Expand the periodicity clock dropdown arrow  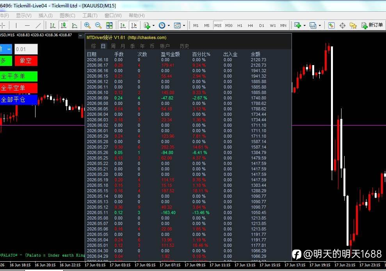(169, 25)
